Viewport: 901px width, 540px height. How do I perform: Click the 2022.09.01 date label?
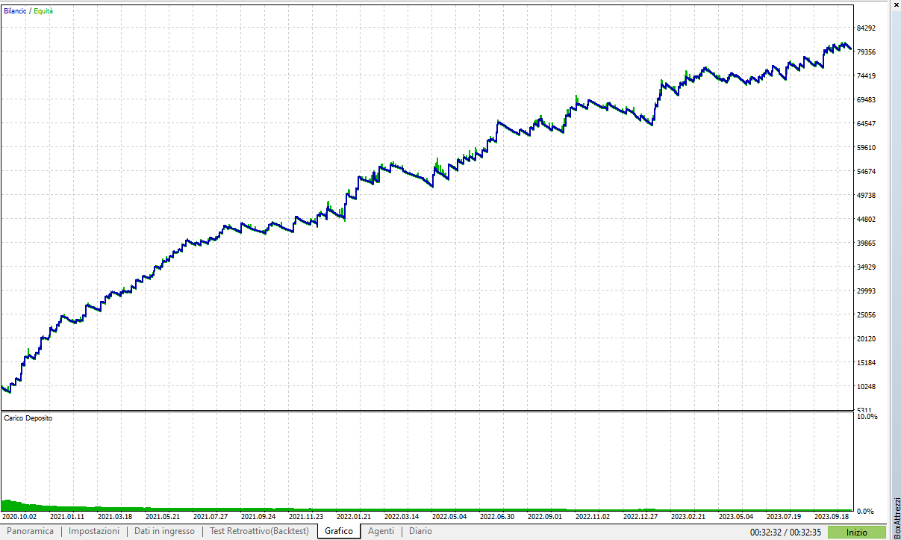coord(545,516)
